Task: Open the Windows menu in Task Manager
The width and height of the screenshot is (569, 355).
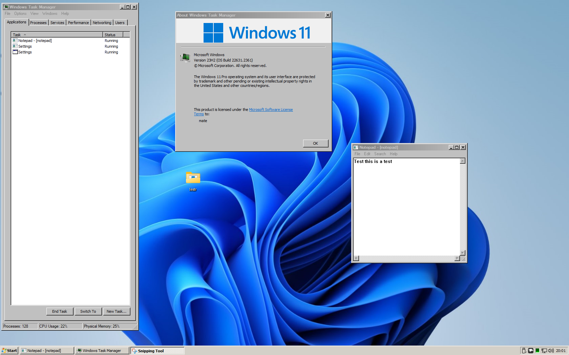Action: pos(50,14)
